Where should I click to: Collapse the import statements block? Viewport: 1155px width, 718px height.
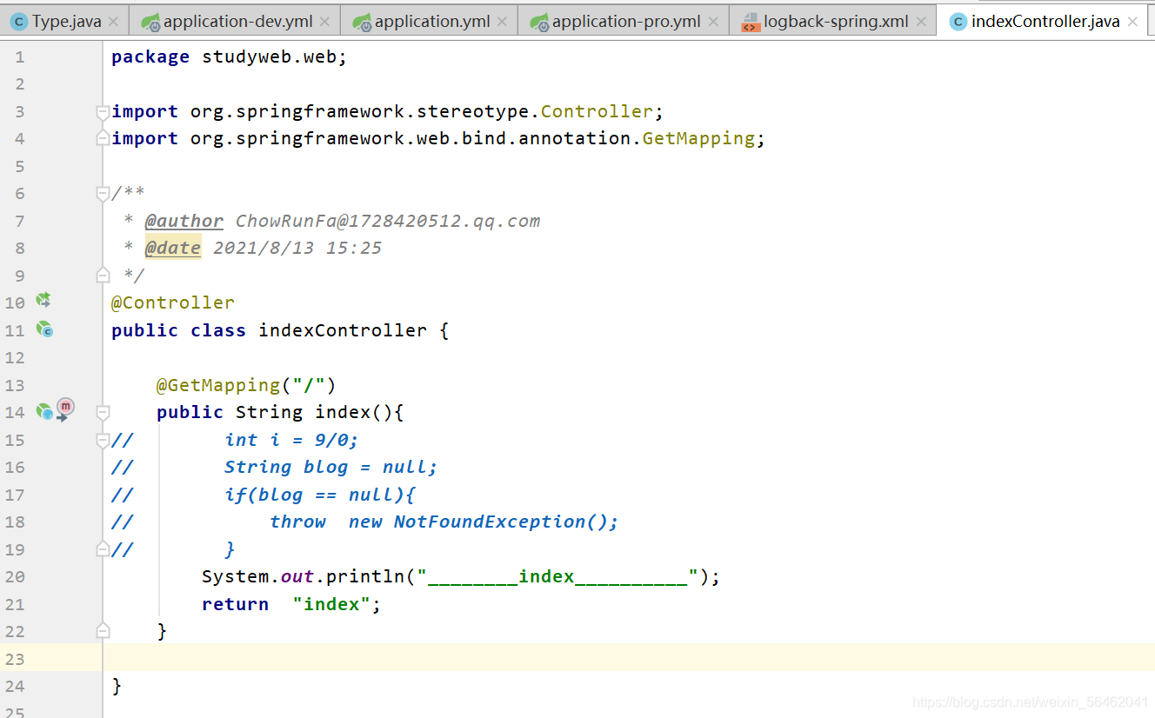click(103, 112)
